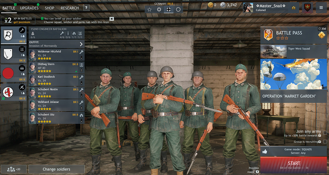Open the hamburger main menu
The image size is (329, 175).
(321, 8)
